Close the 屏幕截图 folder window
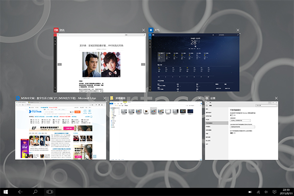Image resolution: width=294 pixels, height=196 pixels. click(x=199, y=98)
